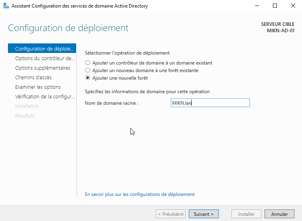The image size is (302, 221).
Task: Maximize the configuration wizard window
Action: pos(275,6)
